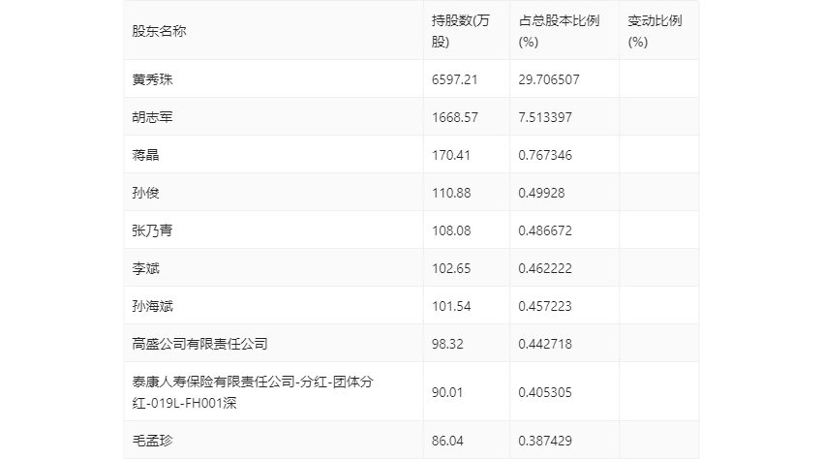Image resolution: width=823 pixels, height=459 pixels.
Task: Select shareholder name 毛孟珍
Action: [152, 441]
